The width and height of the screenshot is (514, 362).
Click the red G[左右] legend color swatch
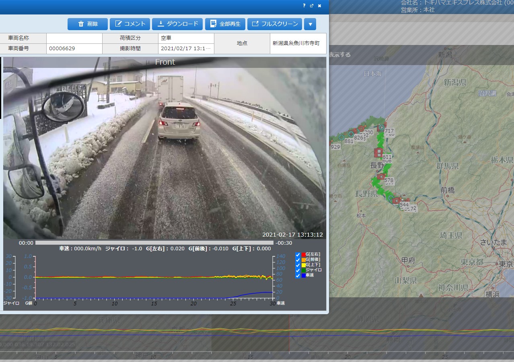pos(303,255)
